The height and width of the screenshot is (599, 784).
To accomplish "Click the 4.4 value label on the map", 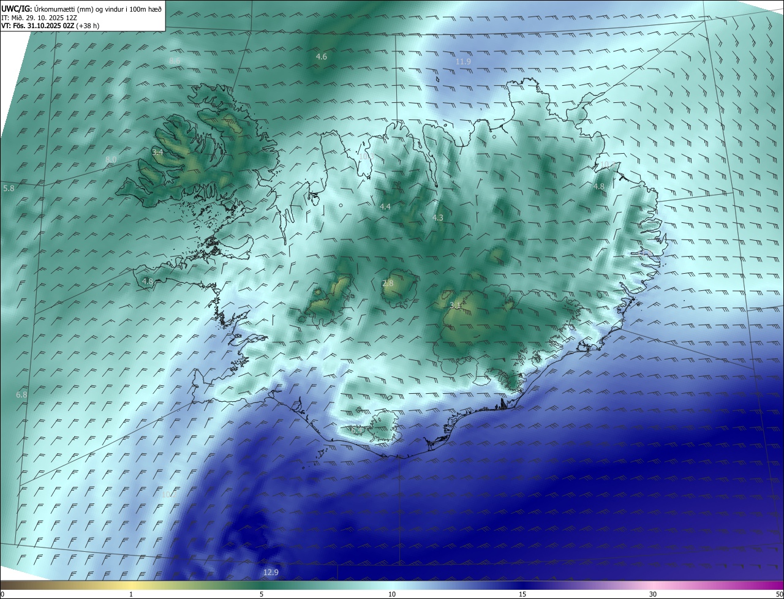I will pyautogui.click(x=385, y=207).
